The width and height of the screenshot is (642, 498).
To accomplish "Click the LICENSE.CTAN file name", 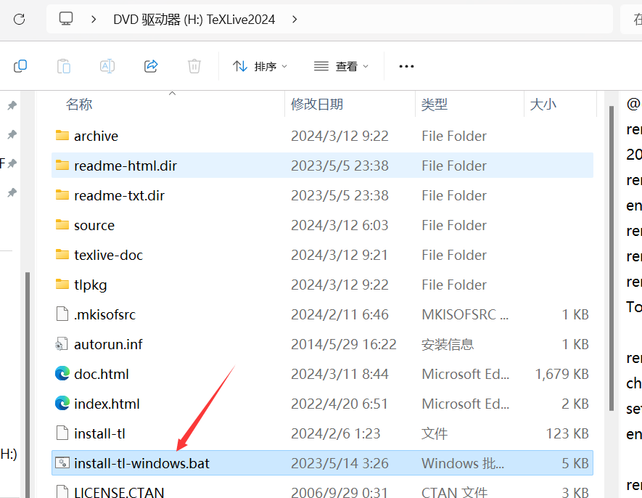I will click(119, 492).
